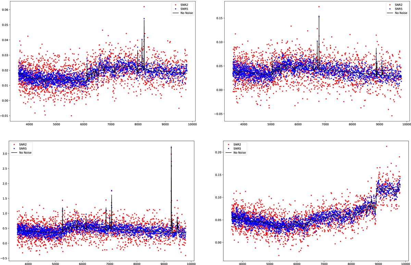This screenshot has height=265, width=411.
Task: Click red SNR2 legend dot in bottom-left plot
Action: 14,144
